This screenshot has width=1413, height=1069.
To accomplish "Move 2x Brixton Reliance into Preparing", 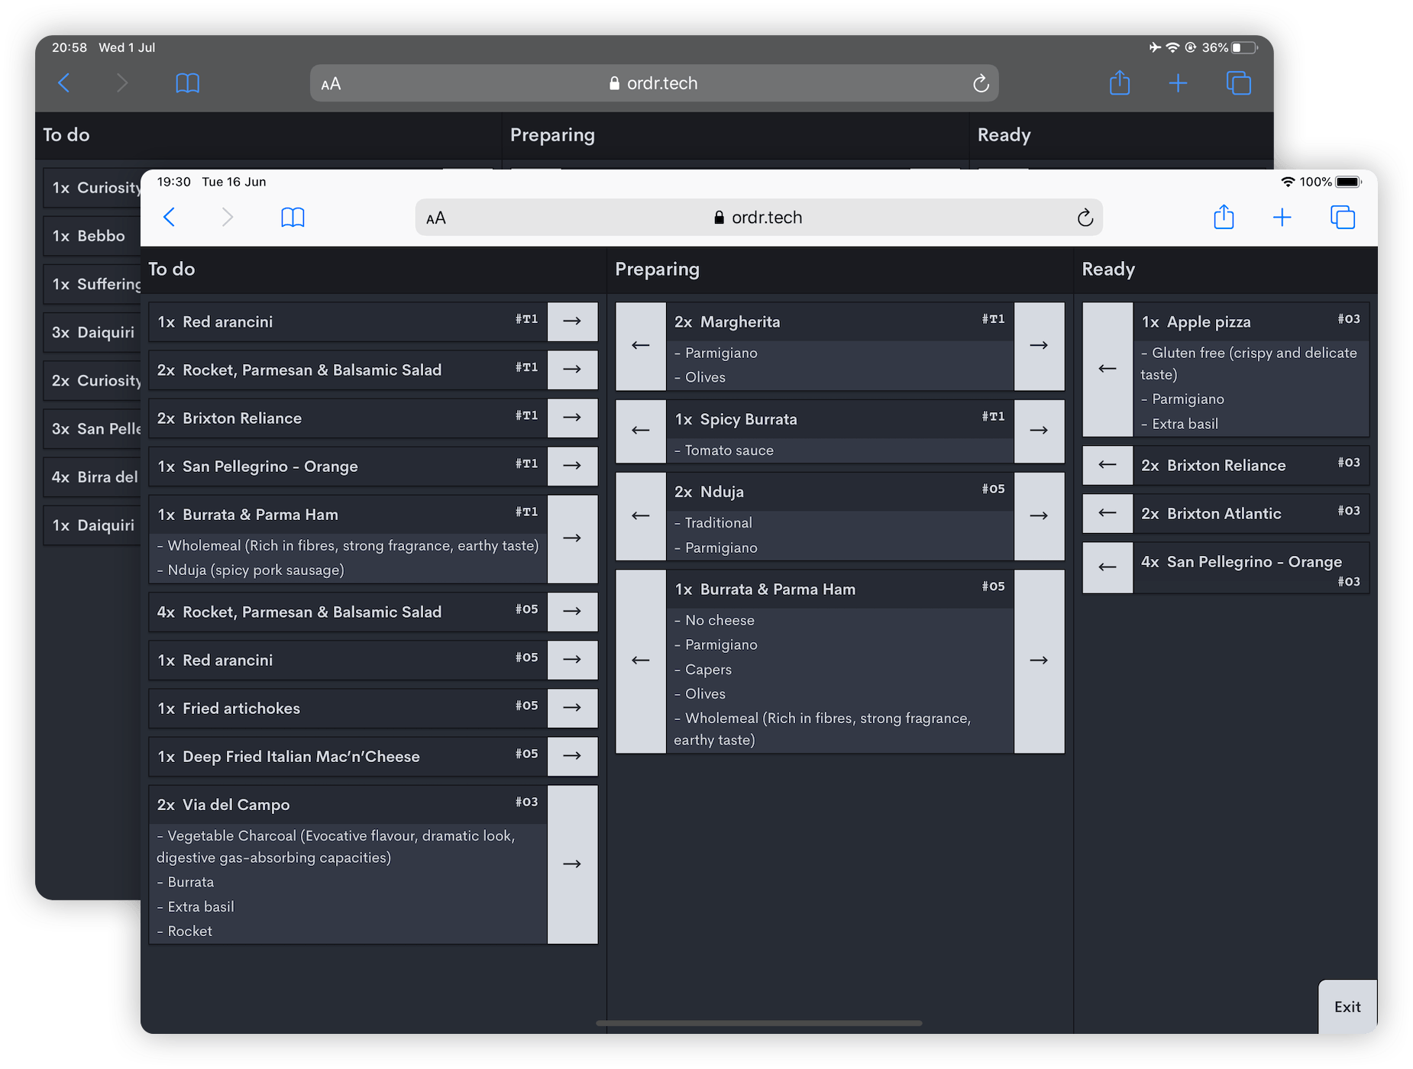I will click(573, 418).
